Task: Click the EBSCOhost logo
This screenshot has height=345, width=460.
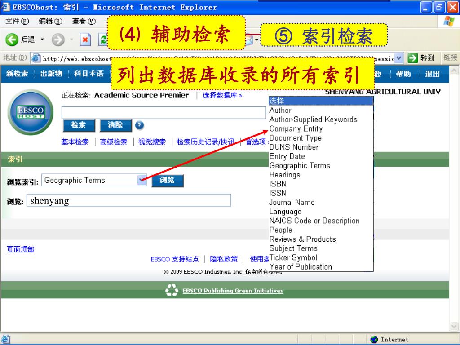Action: click(31, 112)
